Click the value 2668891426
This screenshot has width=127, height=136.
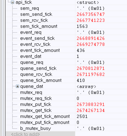pos(91,38)
